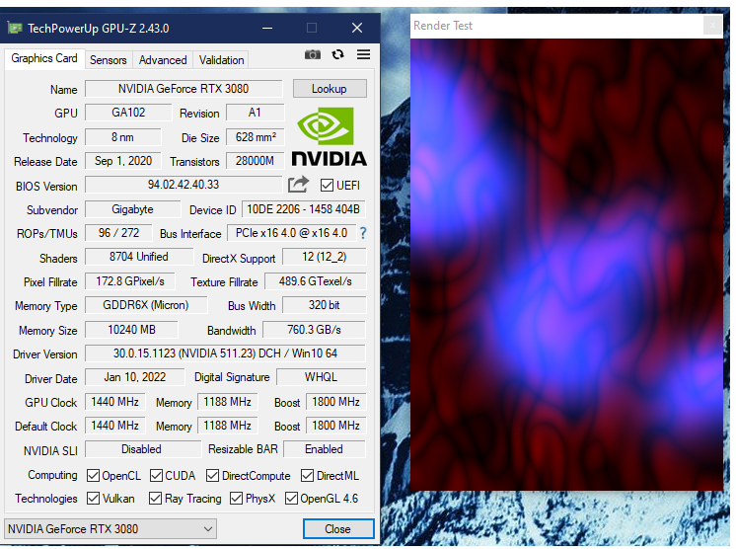Select the Graphics Card tab
Screen dimensions: 736x549
point(44,58)
